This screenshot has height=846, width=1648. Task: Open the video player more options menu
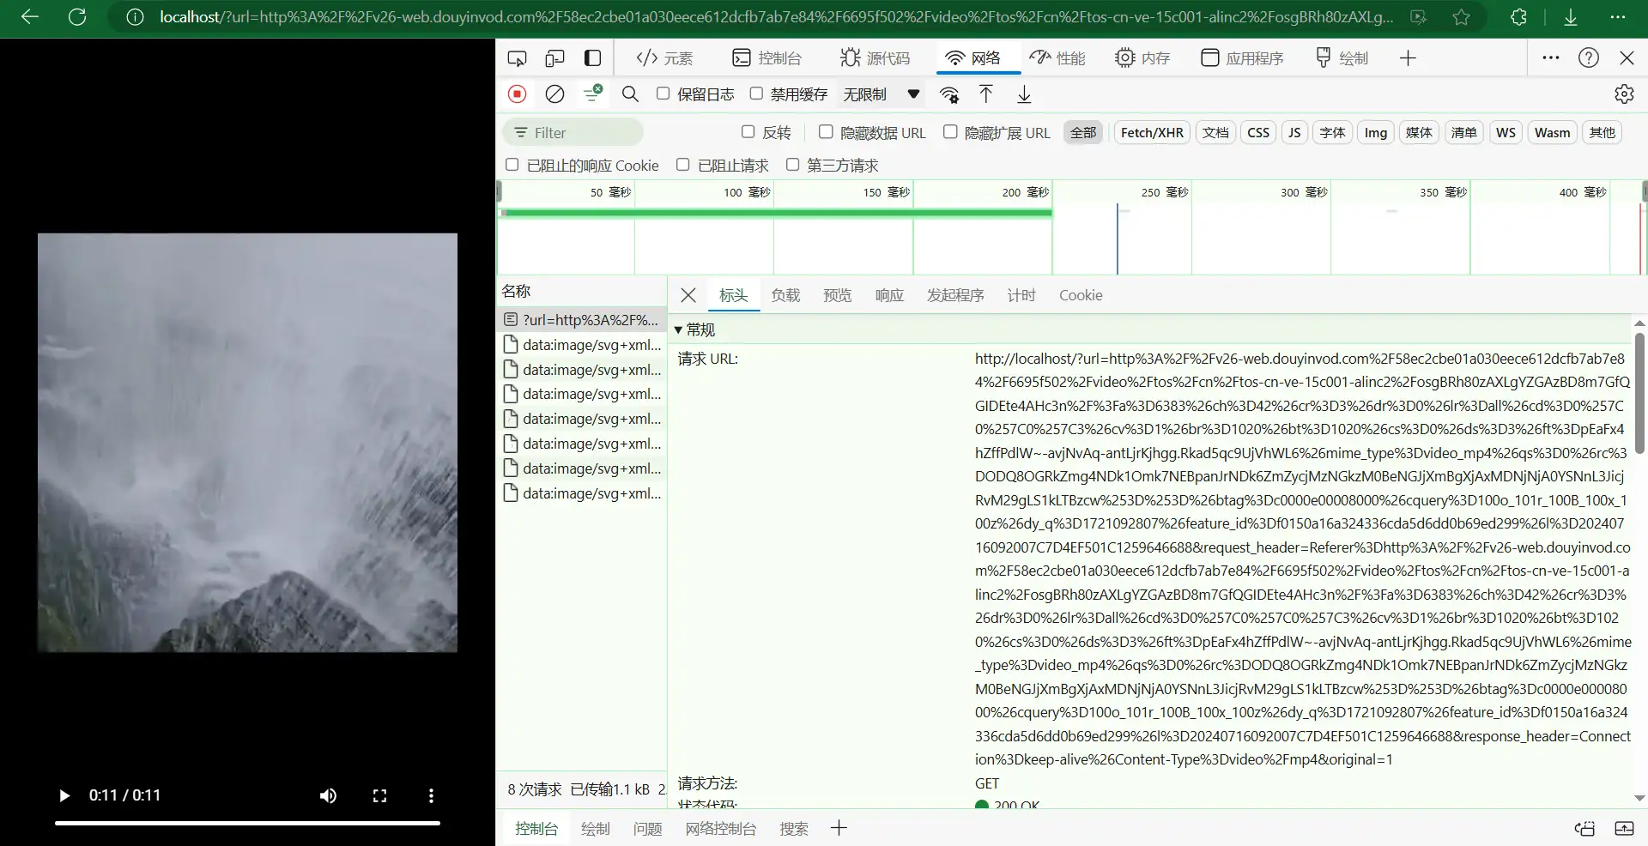(431, 795)
